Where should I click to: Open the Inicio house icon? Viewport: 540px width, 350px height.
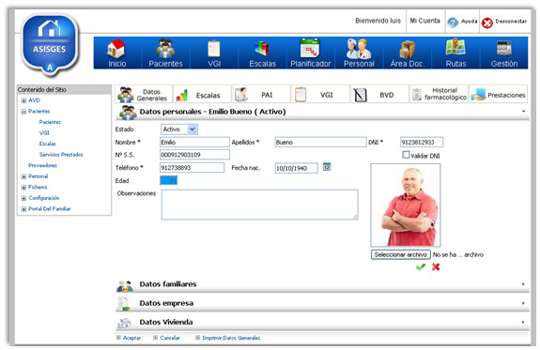tap(116, 48)
